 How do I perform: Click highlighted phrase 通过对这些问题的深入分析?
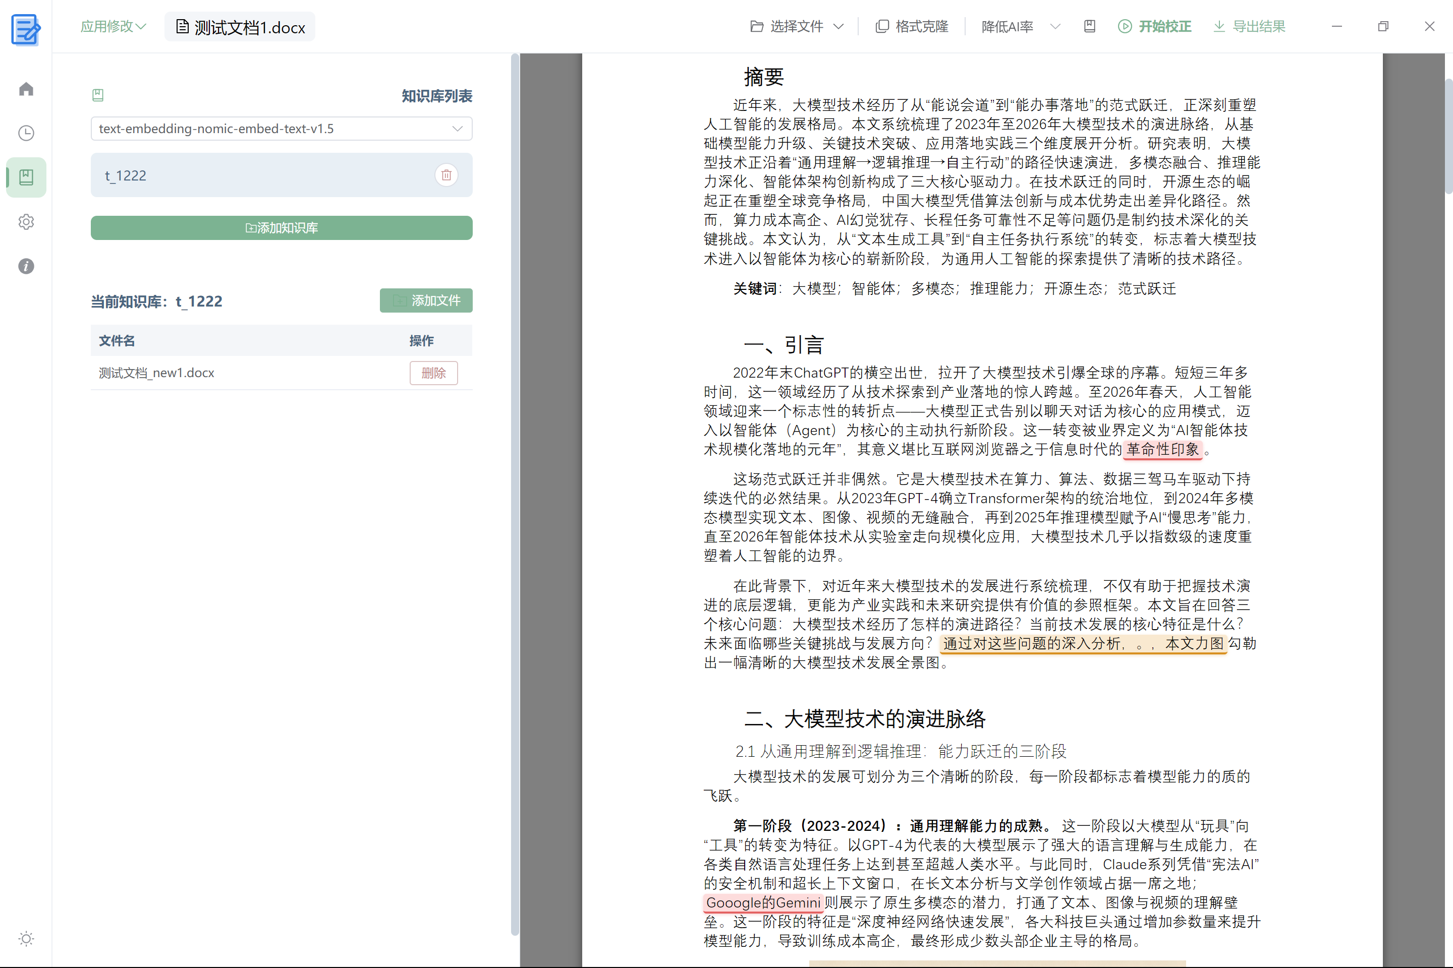pyautogui.click(x=1031, y=643)
